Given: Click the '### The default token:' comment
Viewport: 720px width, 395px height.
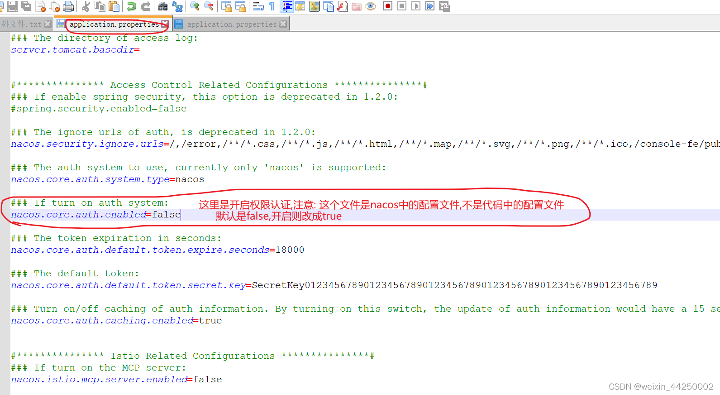Looking at the screenshot, I should (x=75, y=274).
